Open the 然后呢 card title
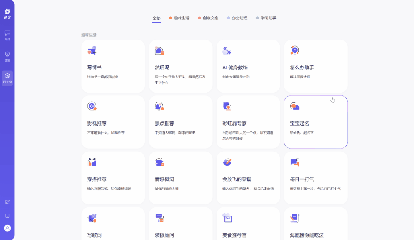The height and width of the screenshot is (240, 414). pyautogui.click(x=162, y=67)
